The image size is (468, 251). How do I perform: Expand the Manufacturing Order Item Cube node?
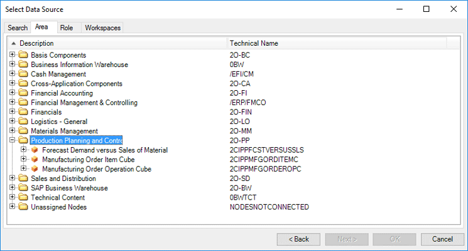tap(24, 160)
